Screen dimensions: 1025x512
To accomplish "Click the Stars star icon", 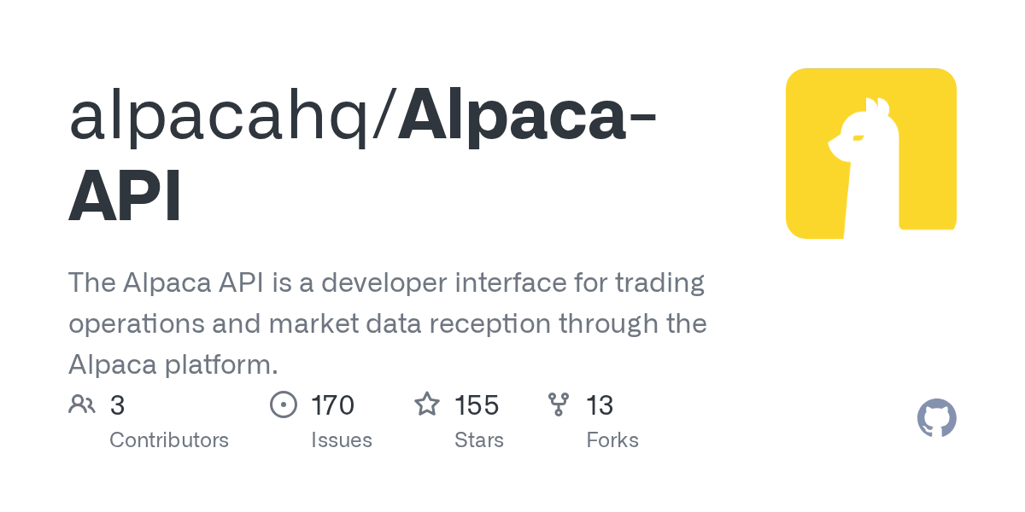I will coord(427,404).
